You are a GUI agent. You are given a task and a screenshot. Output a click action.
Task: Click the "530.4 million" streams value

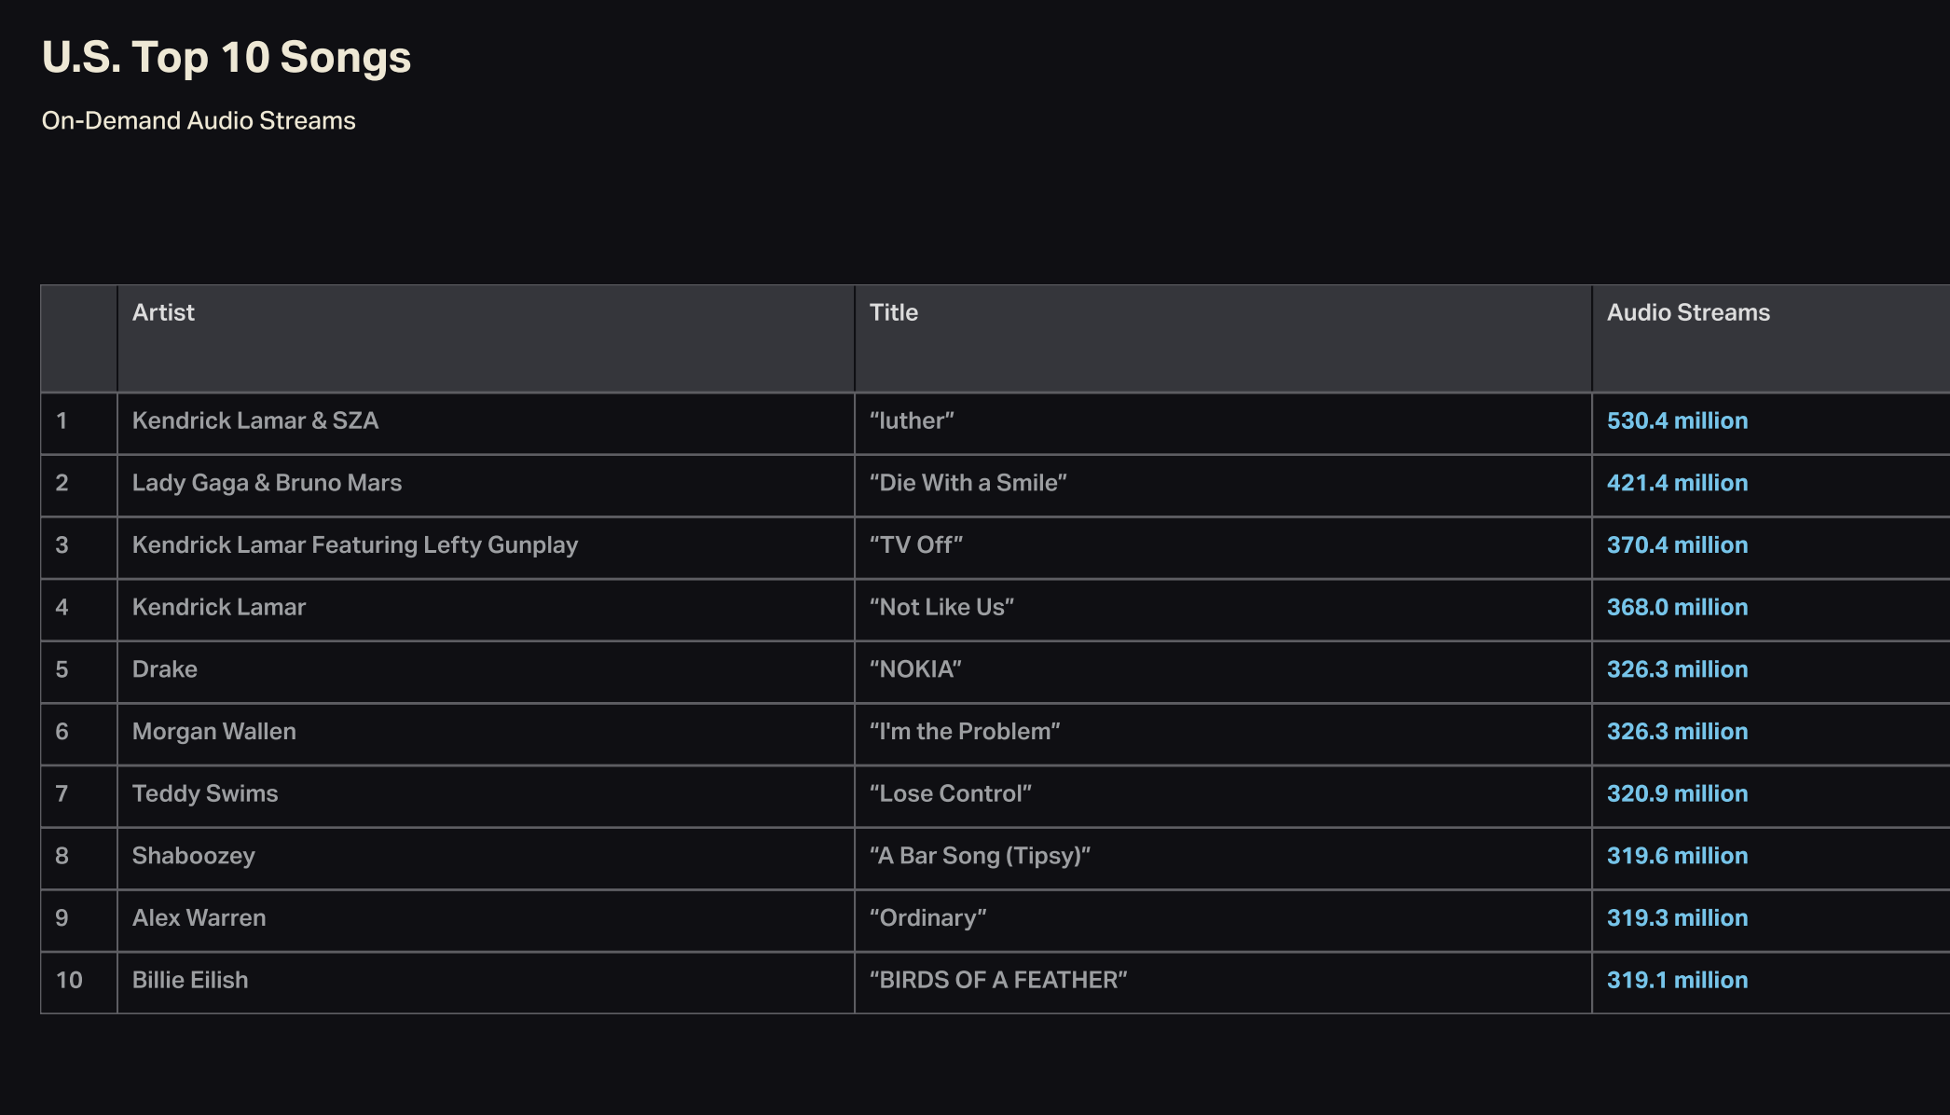[1677, 421]
